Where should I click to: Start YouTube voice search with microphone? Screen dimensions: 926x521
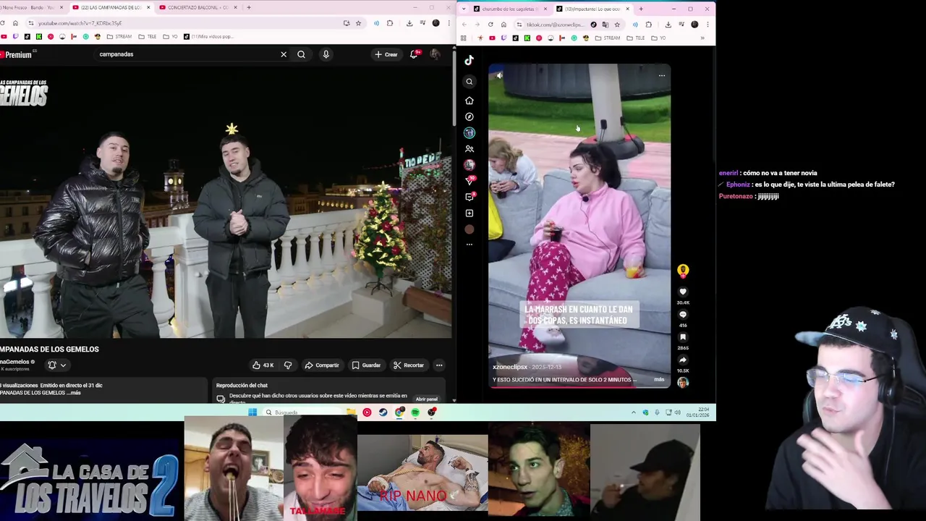pos(326,54)
